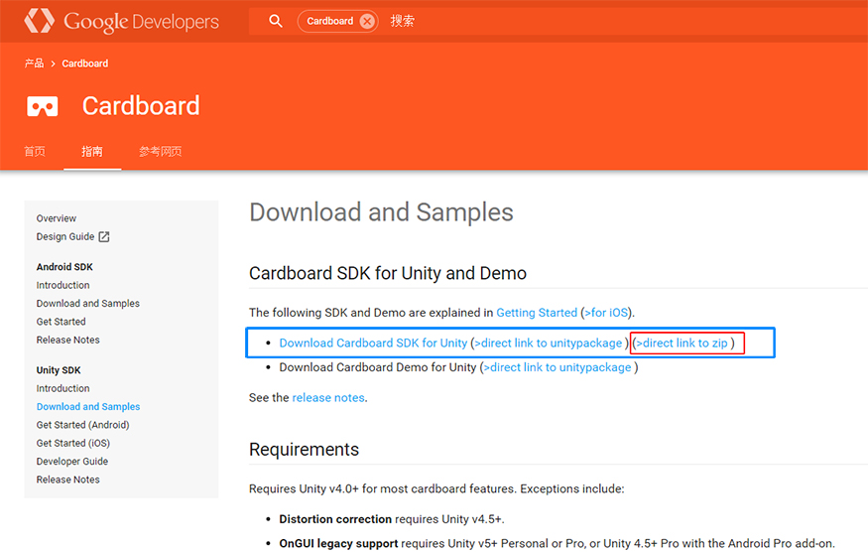This screenshot has height=552, width=868.
Task: Open Design Guide in the sidebar
Action: click(x=65, y=236)
